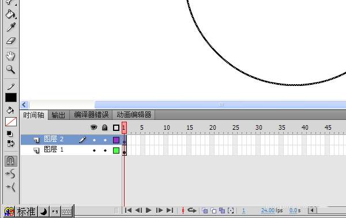This screenshot has width=346, height=218.
Task: Toggle visibility dot of 图层 2
Action: click(x=94, y=140)
